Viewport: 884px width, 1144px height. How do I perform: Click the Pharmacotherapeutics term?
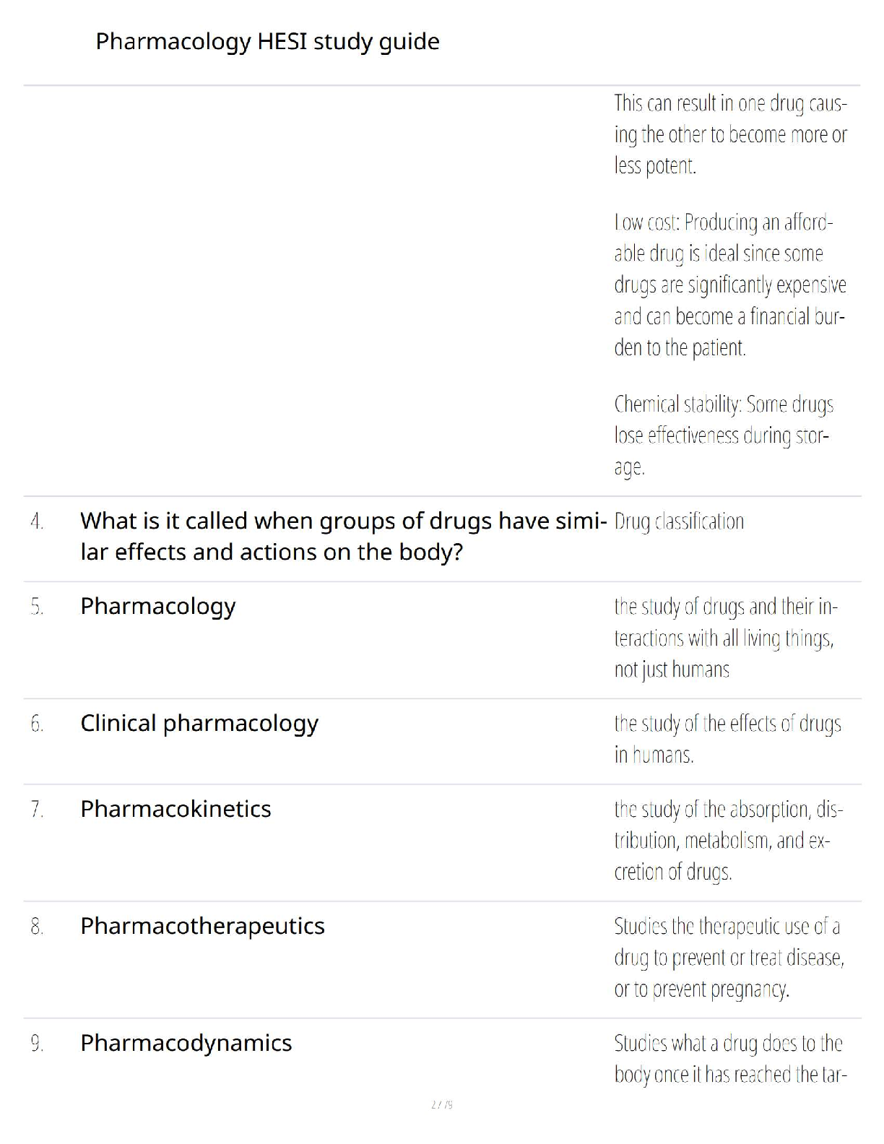(202, 927)
